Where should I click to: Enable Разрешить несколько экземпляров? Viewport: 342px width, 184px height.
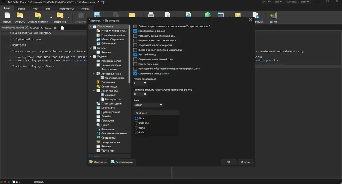click(135, 41)
